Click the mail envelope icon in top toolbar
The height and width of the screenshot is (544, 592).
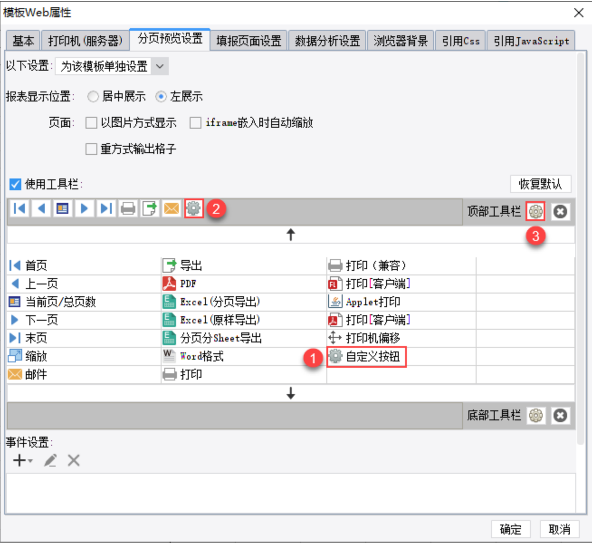point(172,208)
